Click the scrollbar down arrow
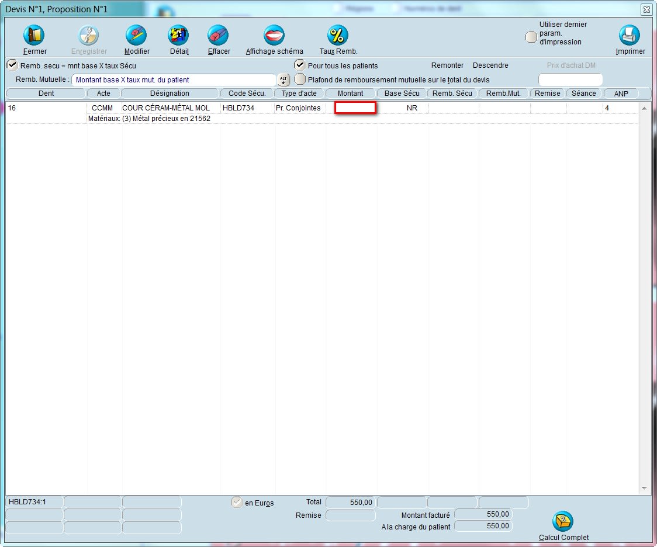 (x=644, y=488)
